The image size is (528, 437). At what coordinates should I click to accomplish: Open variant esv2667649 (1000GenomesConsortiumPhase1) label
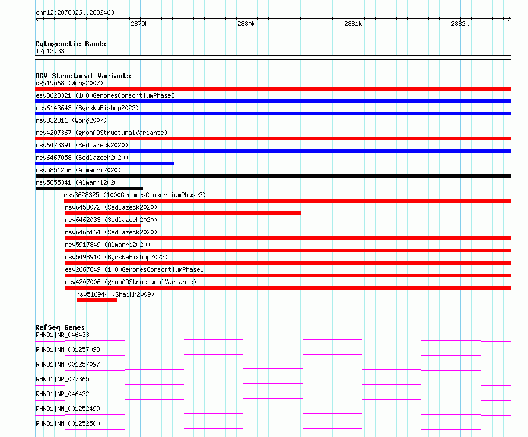coord(136,269)
